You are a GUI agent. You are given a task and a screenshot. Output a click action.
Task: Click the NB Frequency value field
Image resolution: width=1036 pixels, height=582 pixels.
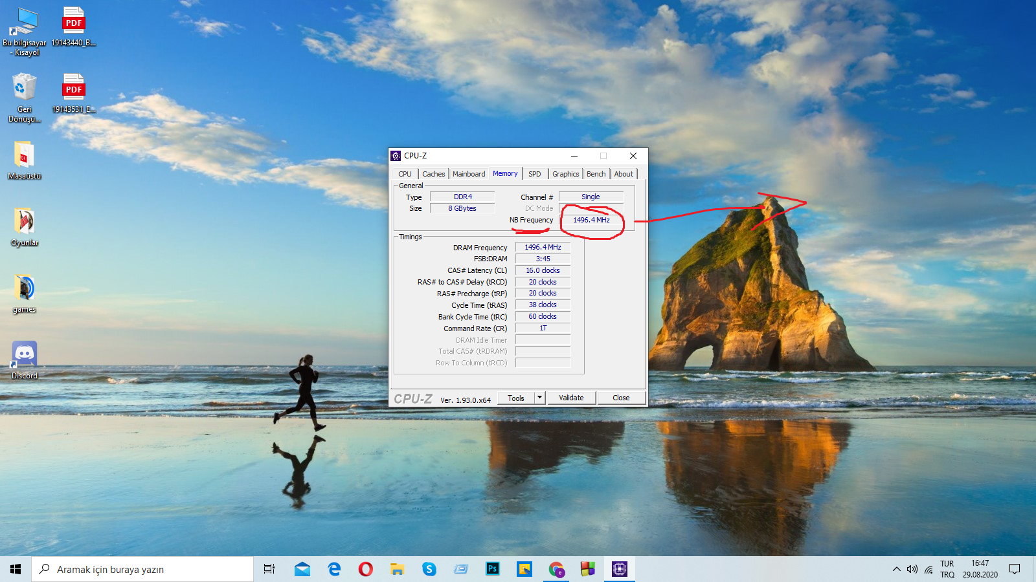pyautogui.click(x=591, y=220)
